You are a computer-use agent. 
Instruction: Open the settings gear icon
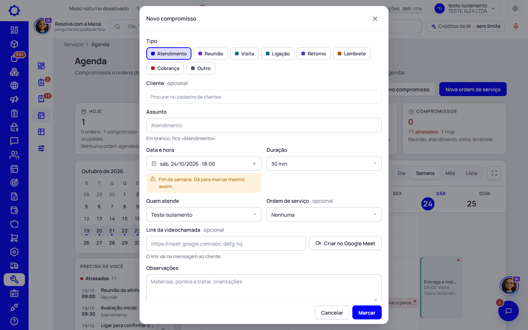pos(515,8)
